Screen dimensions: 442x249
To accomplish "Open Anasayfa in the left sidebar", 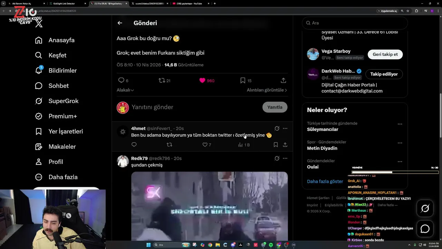I will point(55,40).
